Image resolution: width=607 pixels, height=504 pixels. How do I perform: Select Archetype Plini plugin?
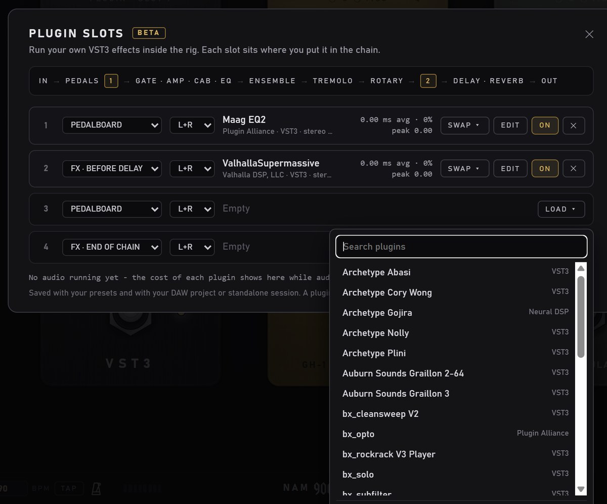click(455, 353)
